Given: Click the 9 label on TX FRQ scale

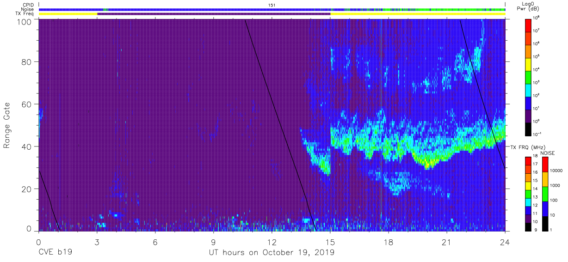Looking at the screenshot, I should [535, 230].
